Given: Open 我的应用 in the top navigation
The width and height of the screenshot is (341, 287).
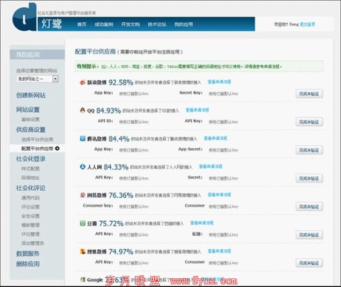Looking at the screenshot, I should (183, 25).
